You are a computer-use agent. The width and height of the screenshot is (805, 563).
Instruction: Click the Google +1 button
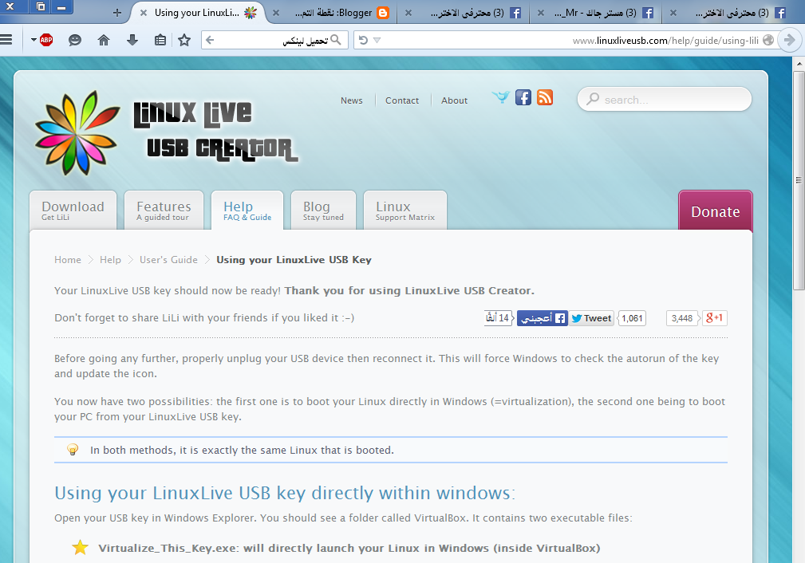coord(714,318)
